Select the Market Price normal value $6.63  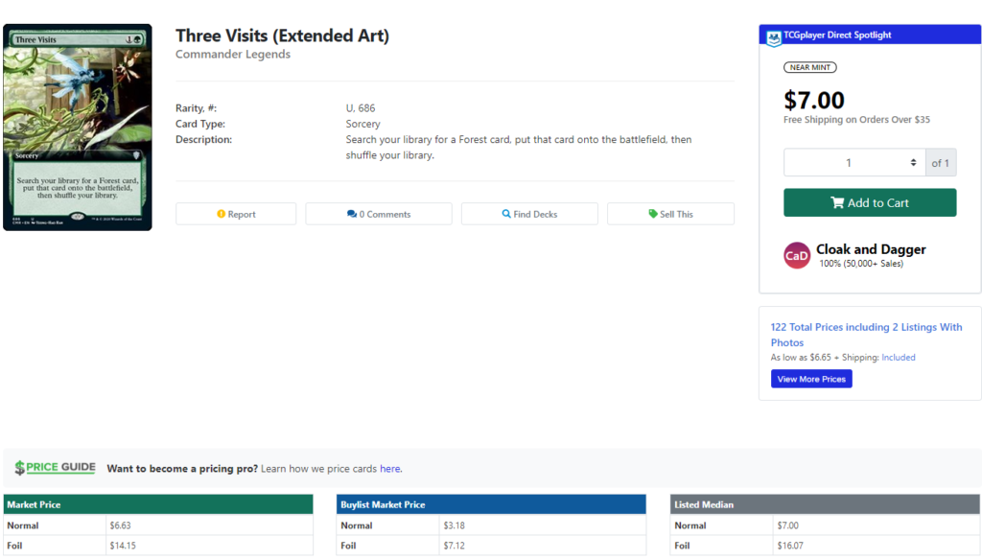tap(120, 525)
